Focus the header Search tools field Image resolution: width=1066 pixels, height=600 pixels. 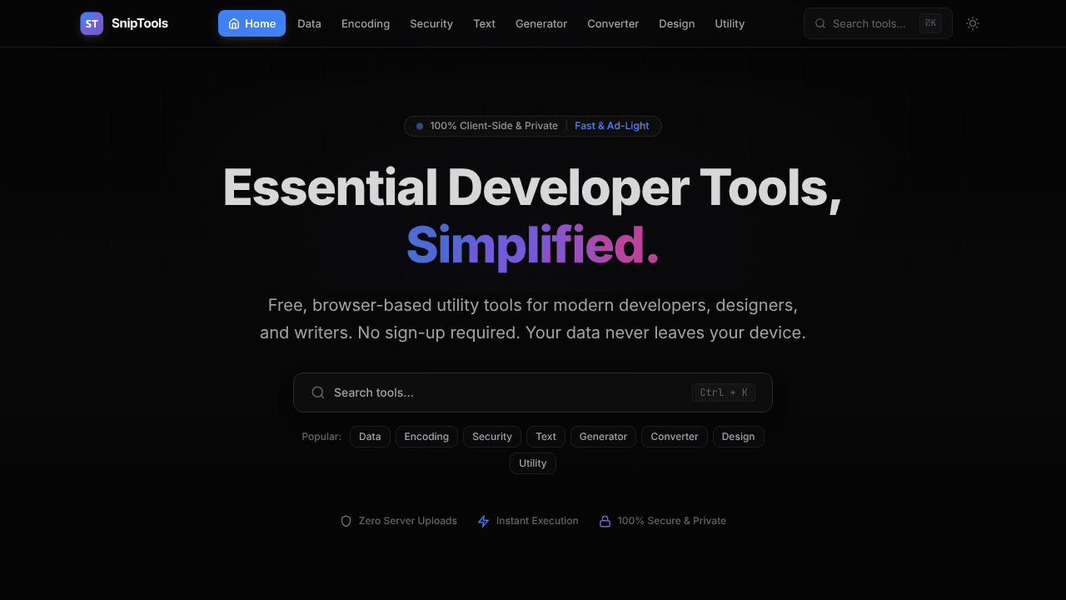pyautogui.click(x=878, y=23)
